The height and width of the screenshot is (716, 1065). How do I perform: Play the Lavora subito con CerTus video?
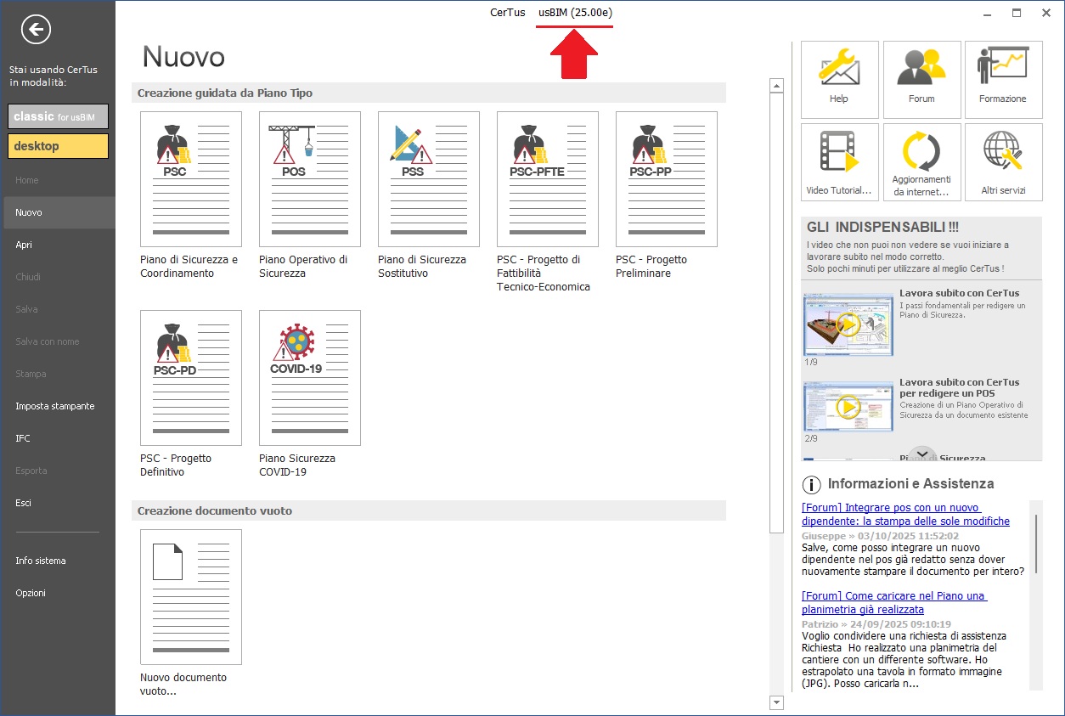click(848, 324)
